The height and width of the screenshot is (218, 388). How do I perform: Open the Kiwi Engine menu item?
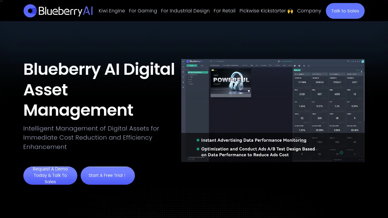coord(112,11)
